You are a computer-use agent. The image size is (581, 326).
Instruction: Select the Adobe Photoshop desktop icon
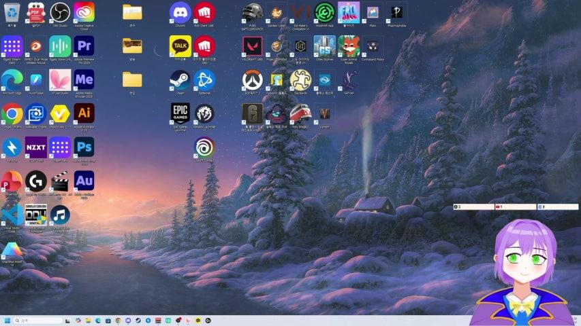(x=84, y=147)
